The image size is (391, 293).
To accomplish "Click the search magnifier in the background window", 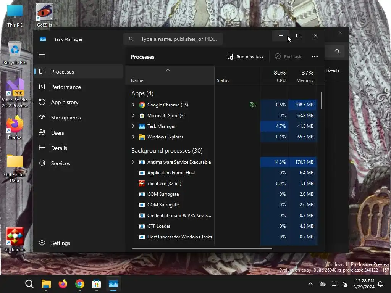I will pyautogui.click(x=338, y=51).
